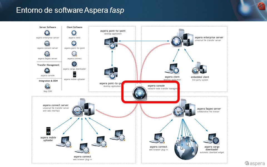Image resolution: width=267 pixels, height=167 pixels.
Task: Click the aspera brand logo at the bottom
Action: (x=254, y=163)
